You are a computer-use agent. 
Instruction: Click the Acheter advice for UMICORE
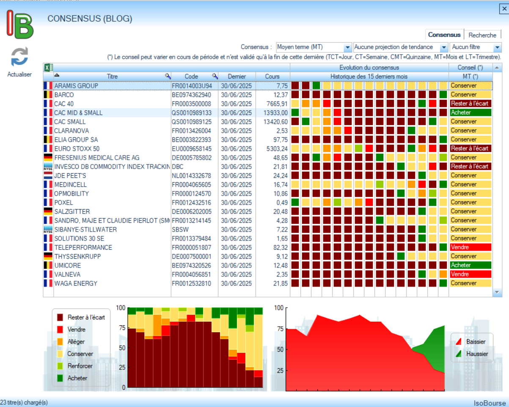coord(470,265)
